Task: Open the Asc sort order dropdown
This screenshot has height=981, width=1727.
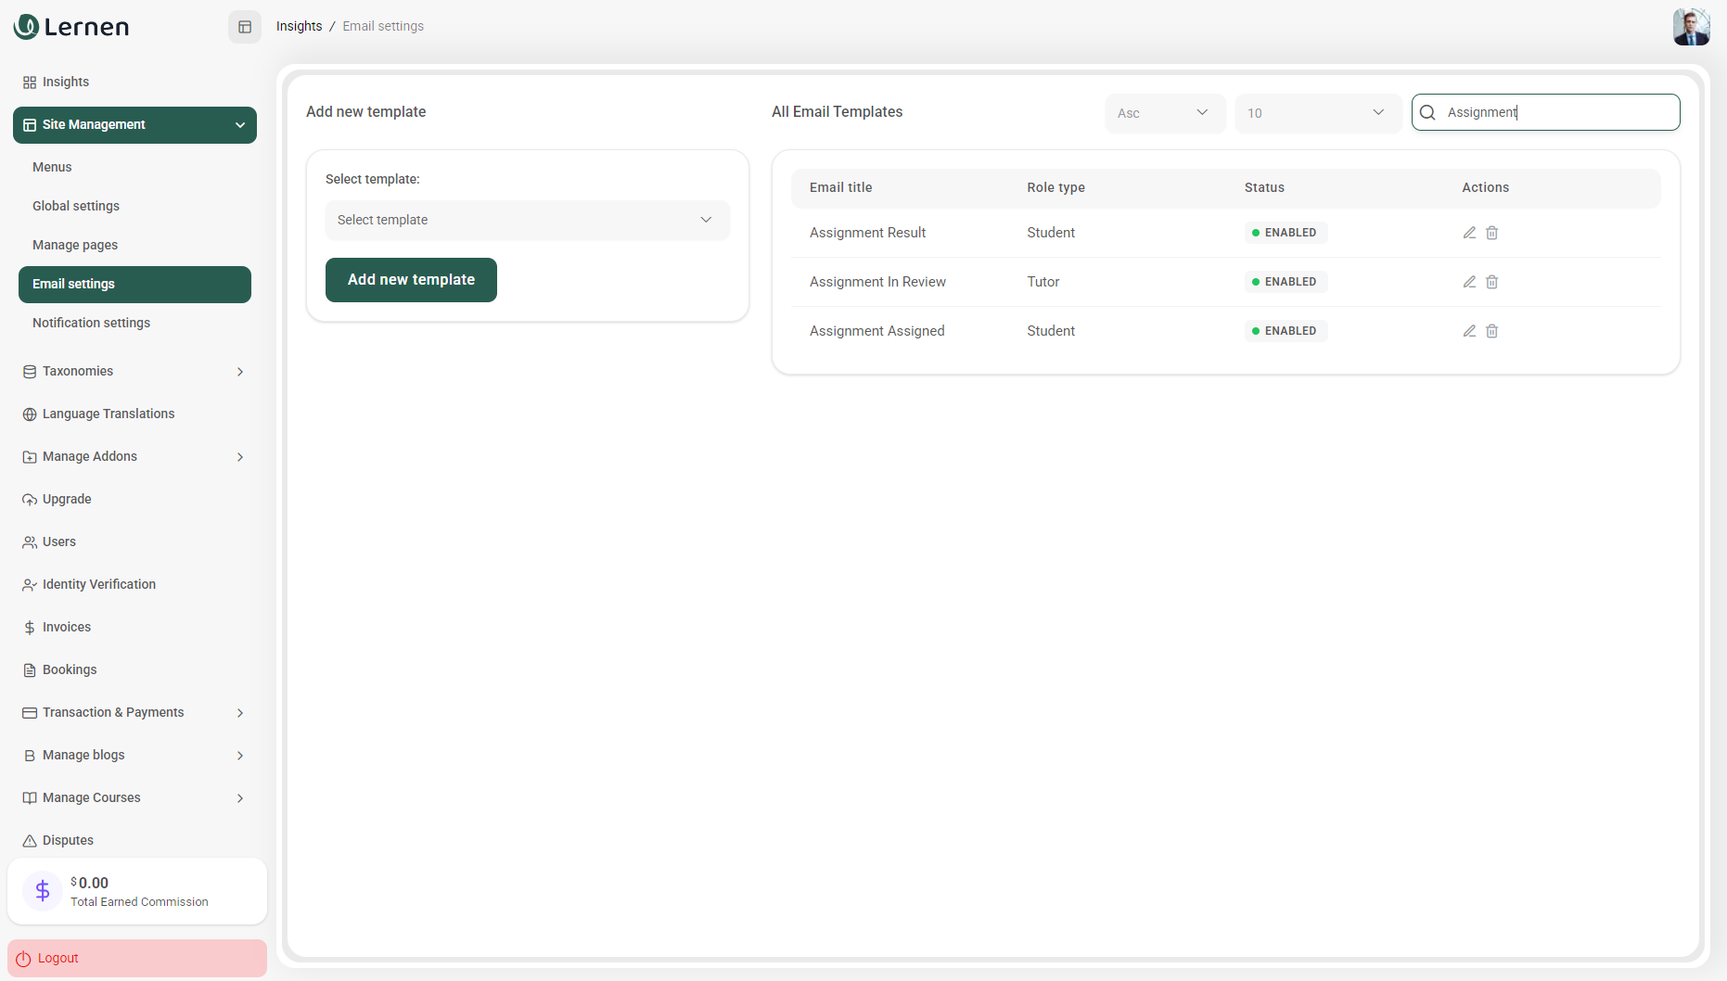Action: coord(1164,113)
